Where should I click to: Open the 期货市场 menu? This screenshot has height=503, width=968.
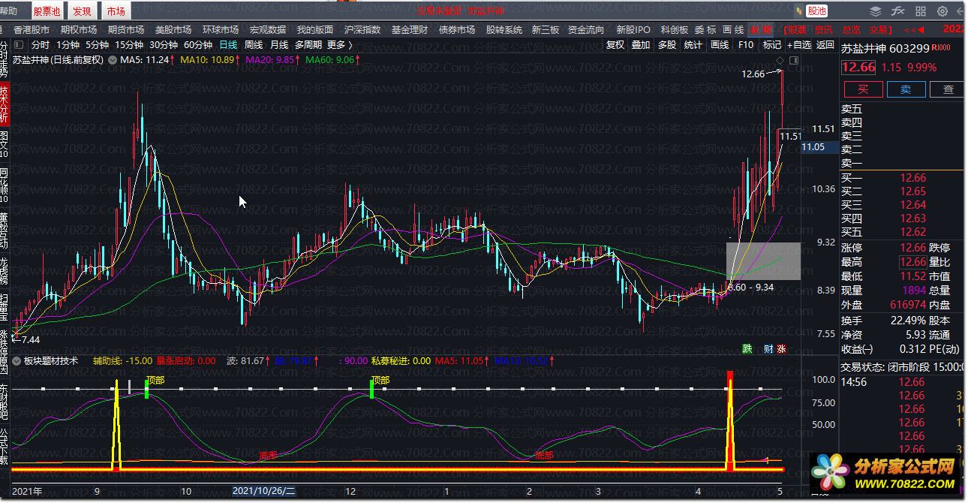(x=126, y=30)
